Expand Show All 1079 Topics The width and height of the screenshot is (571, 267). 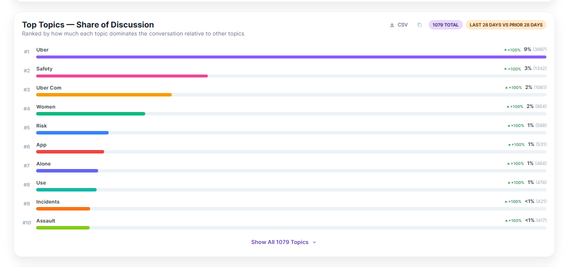[283, 242]
